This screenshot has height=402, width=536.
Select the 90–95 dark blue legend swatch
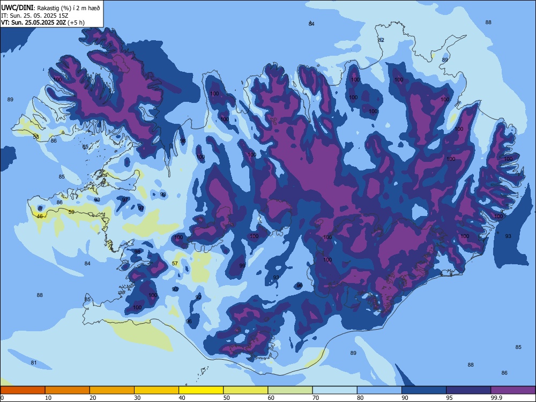coord(424,390)
